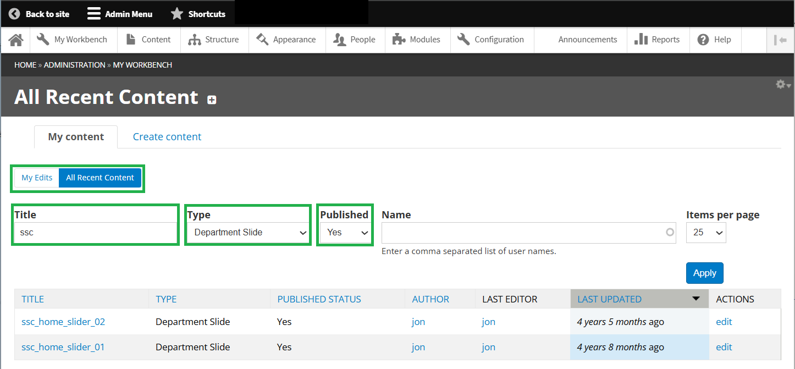Open the Admin Menu hamburger icon
This screenshot has width=795, height=369.
click(94, 14)
